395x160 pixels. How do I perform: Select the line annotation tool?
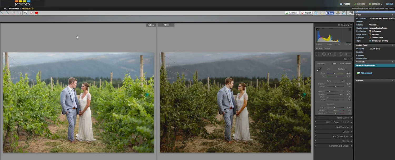point(2,13)
